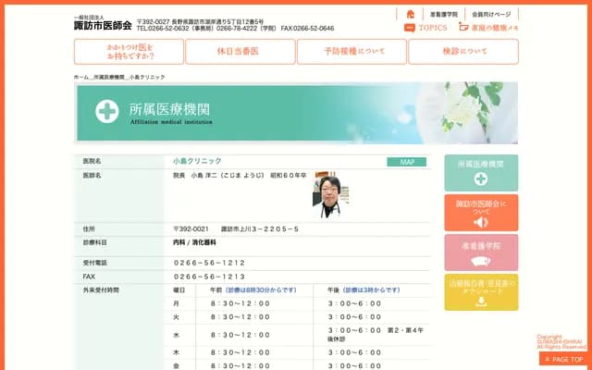Viewport: 592px width, 370px height.
Task: Click download icon on yellow sidebar button
Action: pos(481,301)
